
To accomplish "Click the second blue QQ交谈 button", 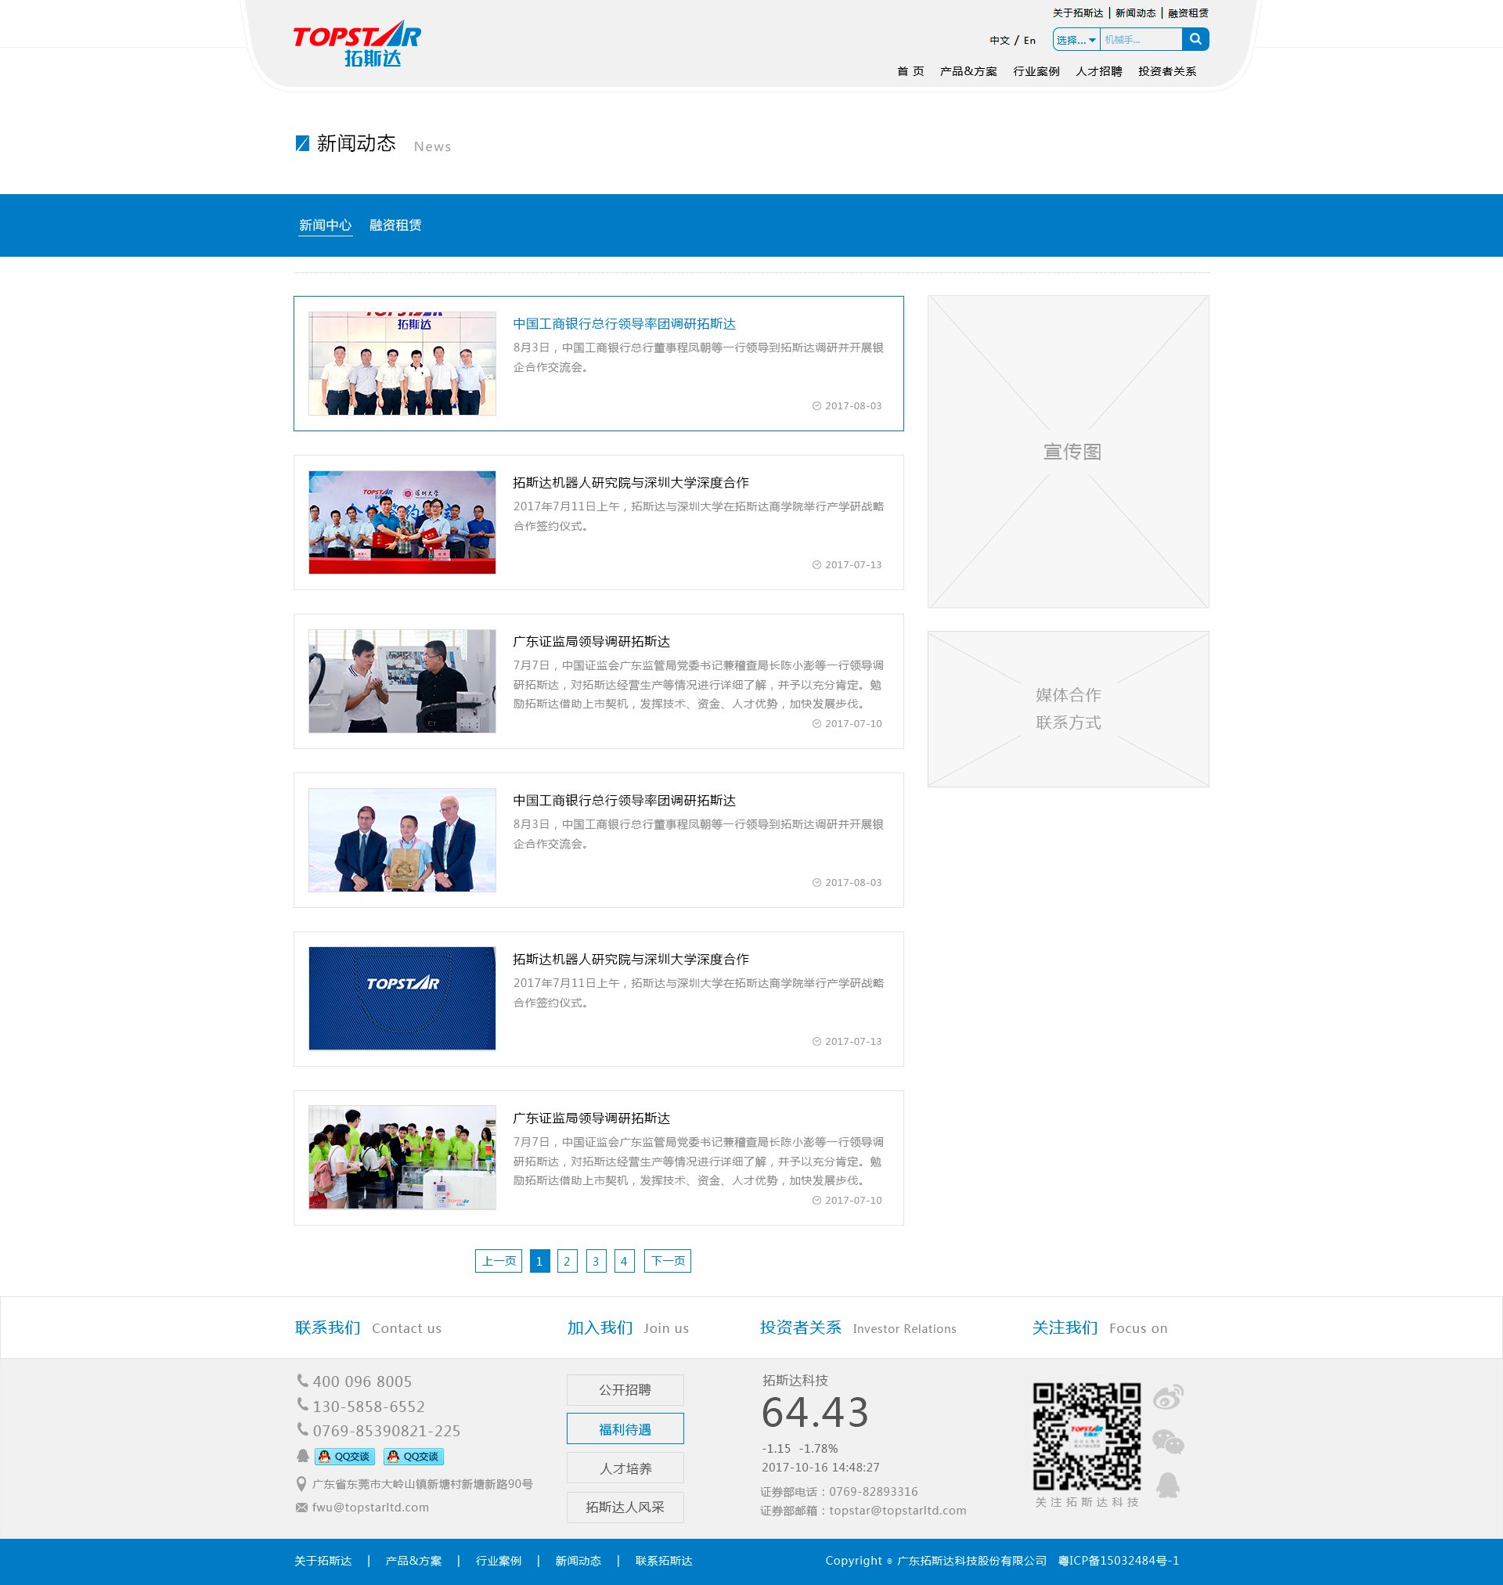I will (413, 1456).
